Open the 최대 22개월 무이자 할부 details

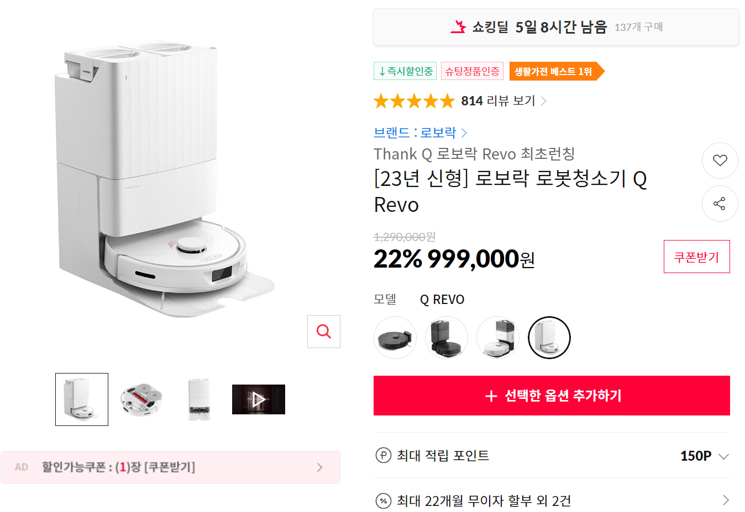[x=725, y=501]
